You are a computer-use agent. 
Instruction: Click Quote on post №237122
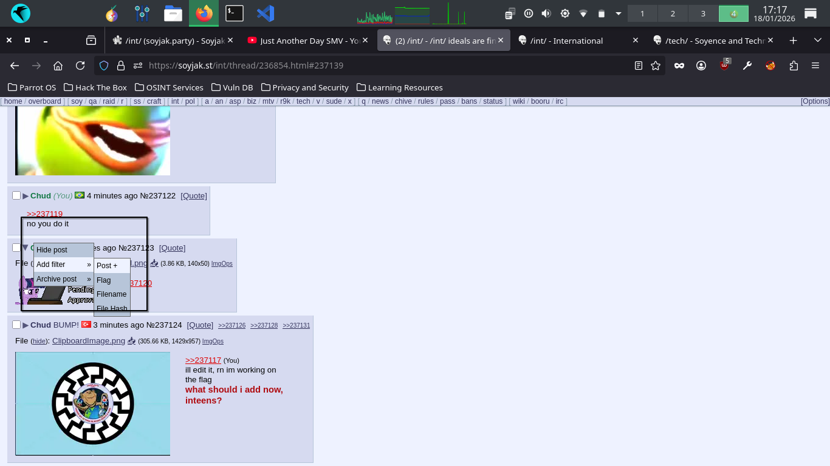(x=194, y=196)
